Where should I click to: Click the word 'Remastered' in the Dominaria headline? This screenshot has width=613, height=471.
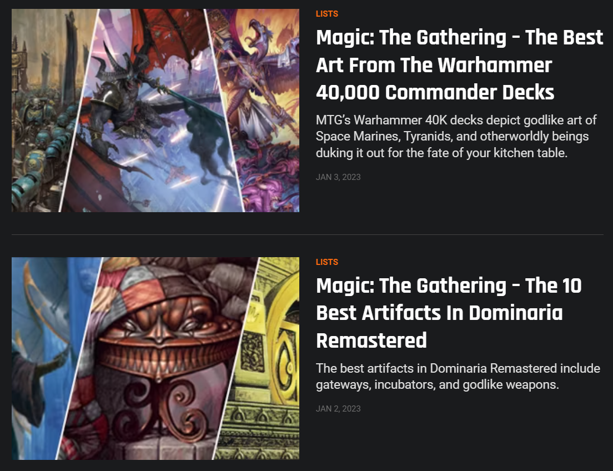pos(371,340)
